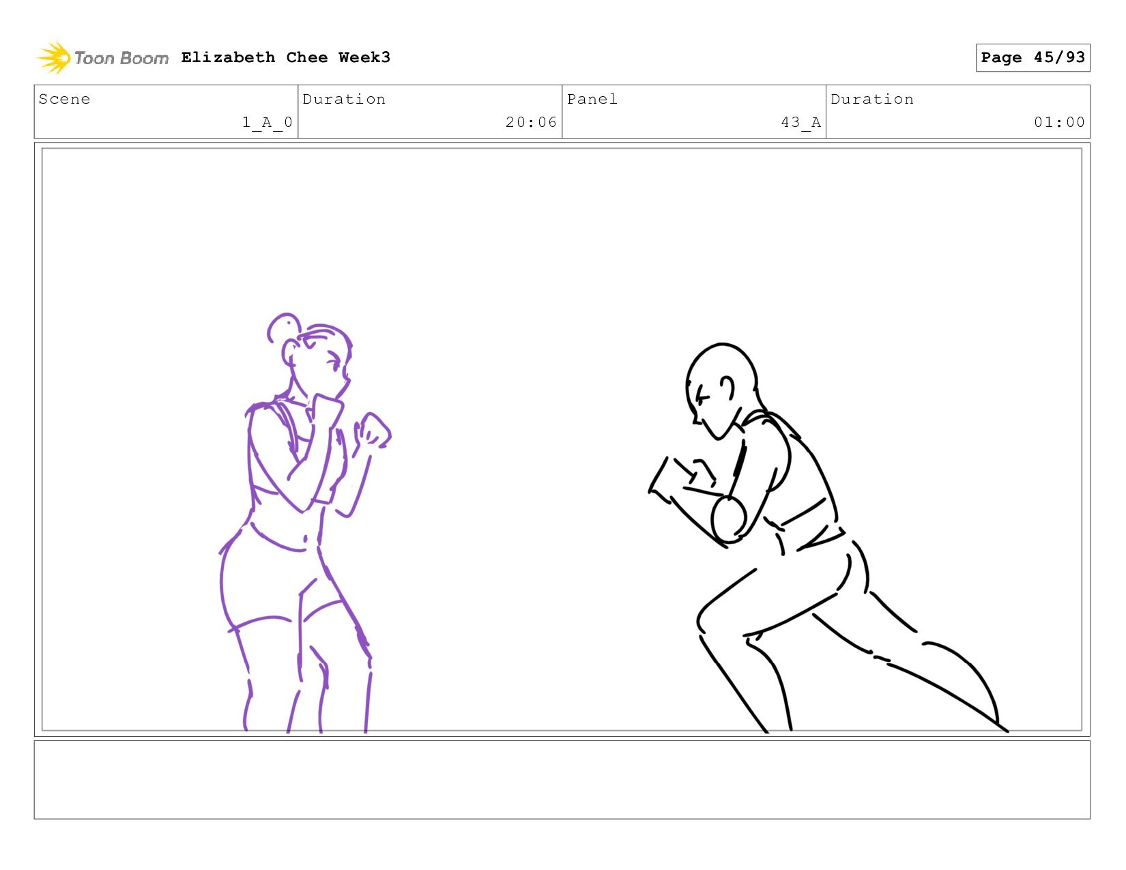
Task: Click the panel value '43_A'
Action: [x=801, y=122]
